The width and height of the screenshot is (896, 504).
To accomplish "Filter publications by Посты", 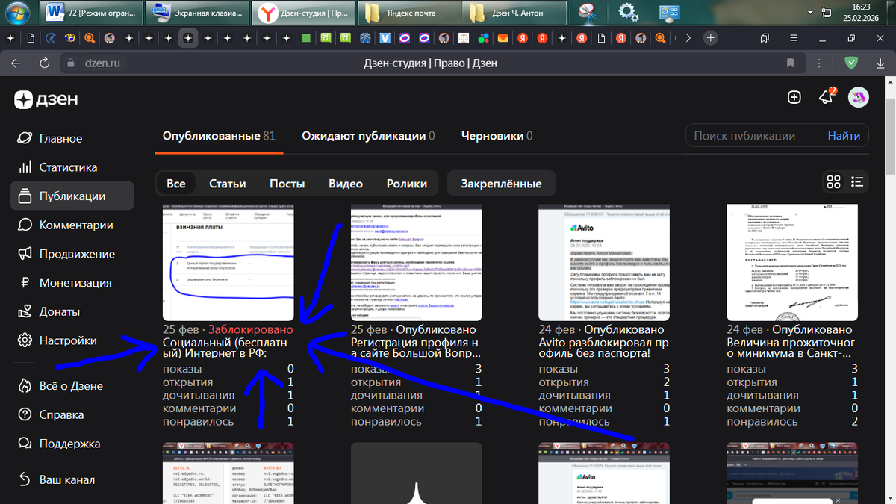I will pos(287,183).
